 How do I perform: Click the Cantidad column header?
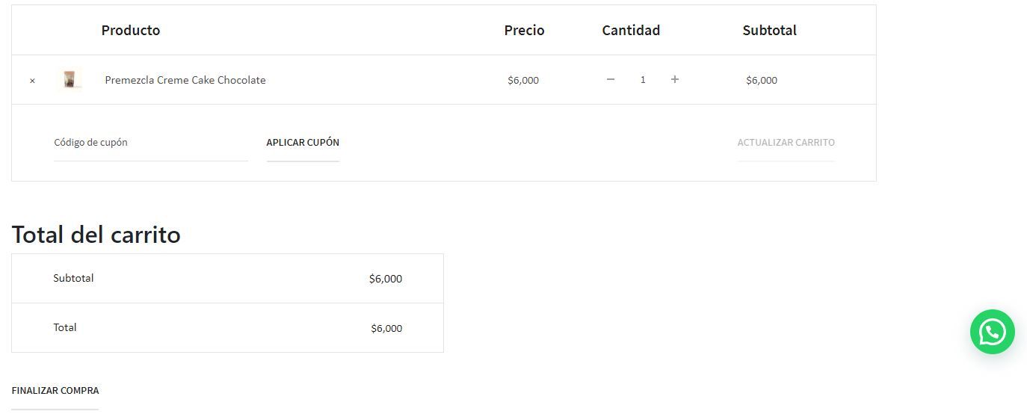tap(631, 31)
